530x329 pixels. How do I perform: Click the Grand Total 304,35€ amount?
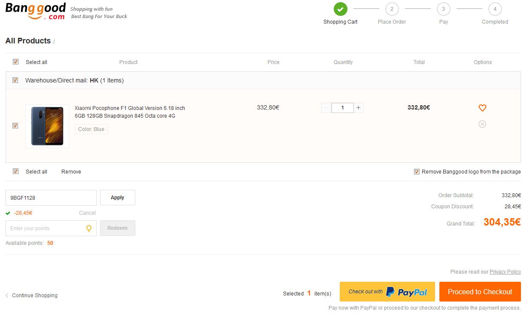pyautogui.click(x=502, y=222)
